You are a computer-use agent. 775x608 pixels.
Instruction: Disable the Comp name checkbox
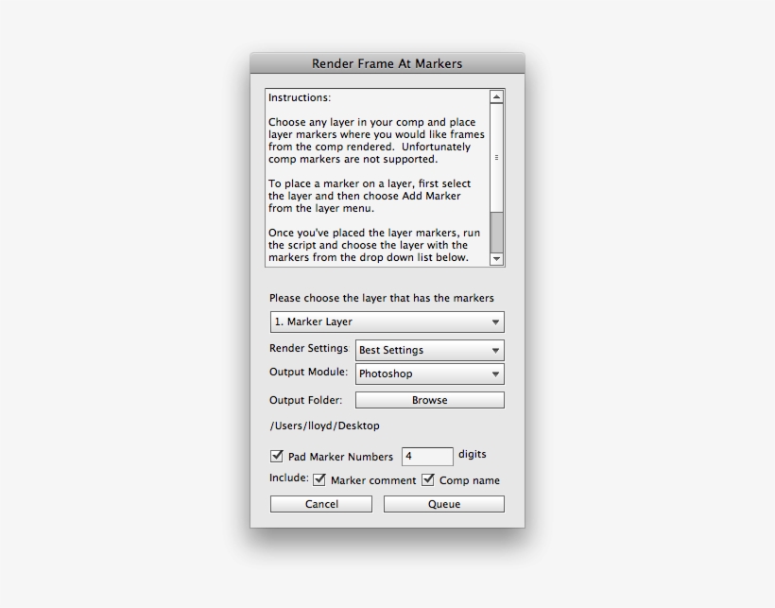(427, 480)
